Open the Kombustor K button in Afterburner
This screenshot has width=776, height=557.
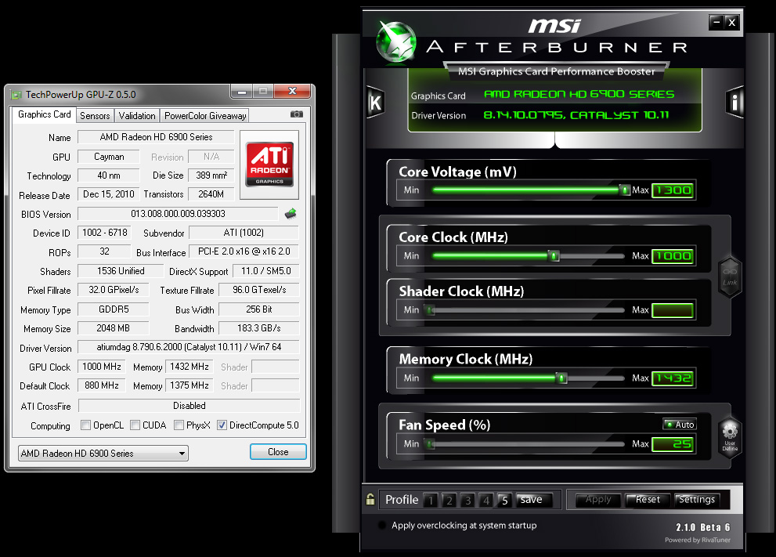(376, 103)
